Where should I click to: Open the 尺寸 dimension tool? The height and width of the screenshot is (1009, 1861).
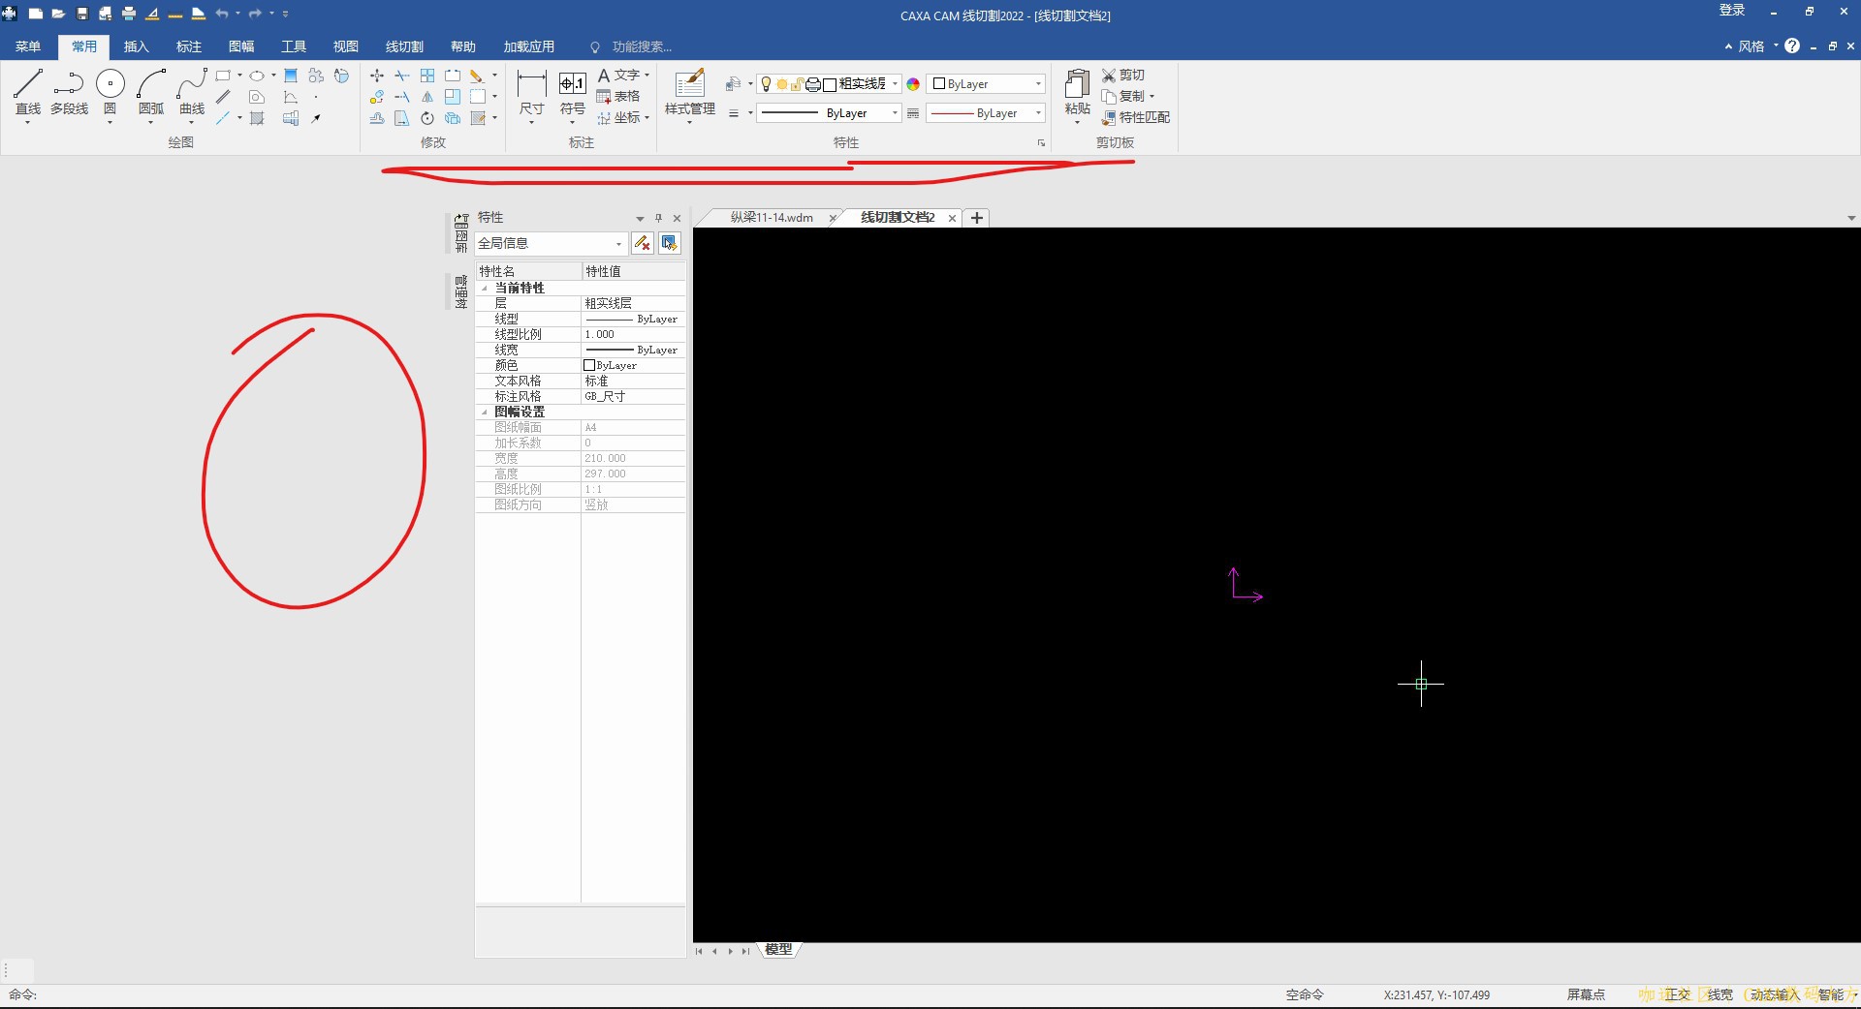[x=531, y=92]
